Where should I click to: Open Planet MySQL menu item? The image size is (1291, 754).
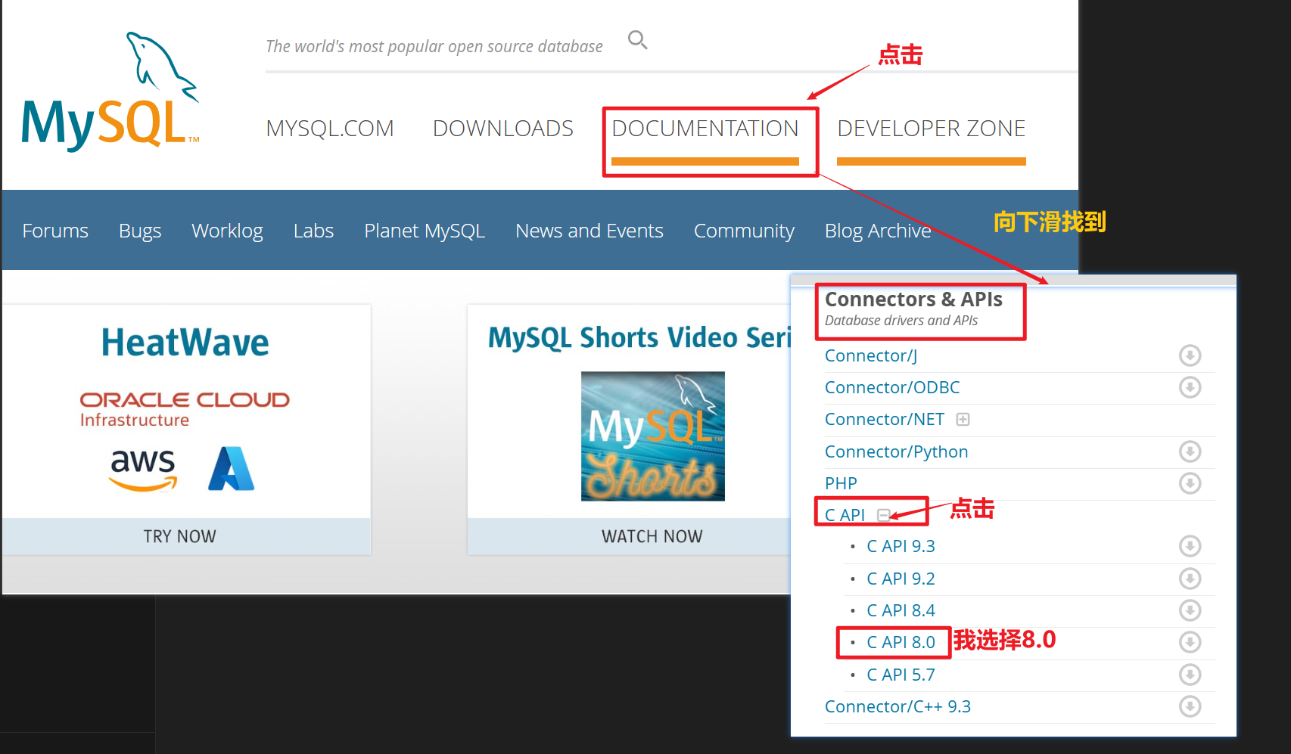pyautogui.click(x=425, y=231)
